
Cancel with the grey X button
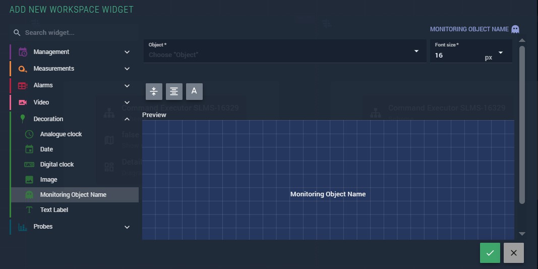coord(513,253)
